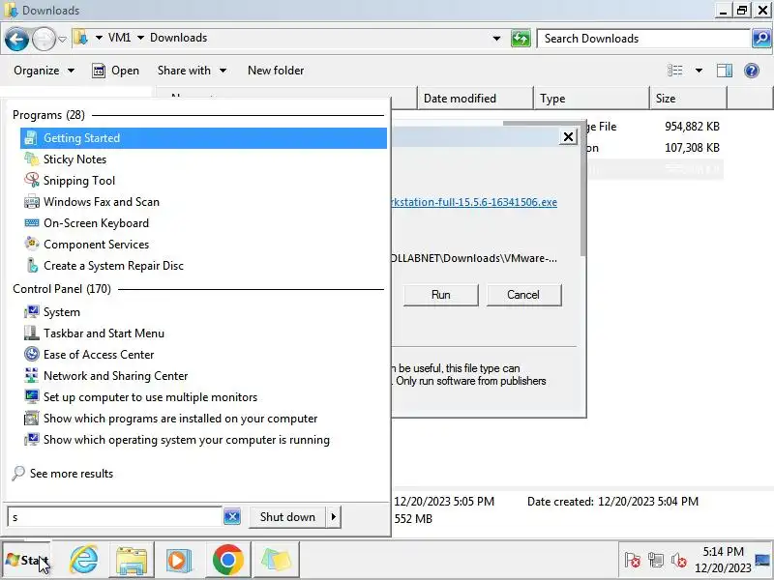774x580 pixels.
Task: Go back in Downloads explorer window
Action: pos(16,39)
